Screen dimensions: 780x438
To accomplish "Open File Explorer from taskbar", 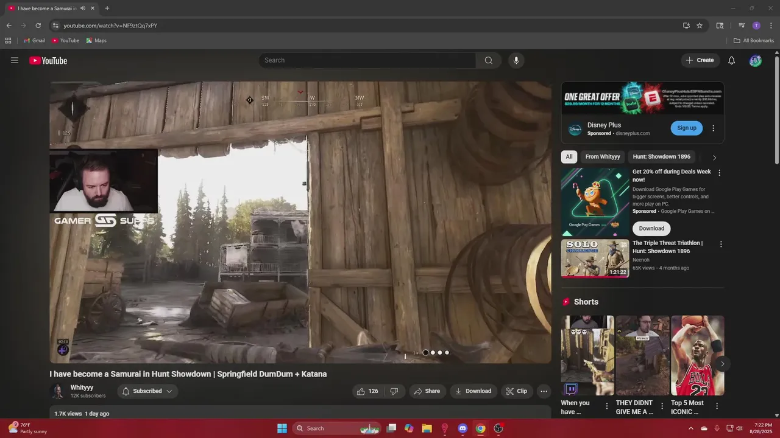I will pyautogui.click(x=427, y=428).
